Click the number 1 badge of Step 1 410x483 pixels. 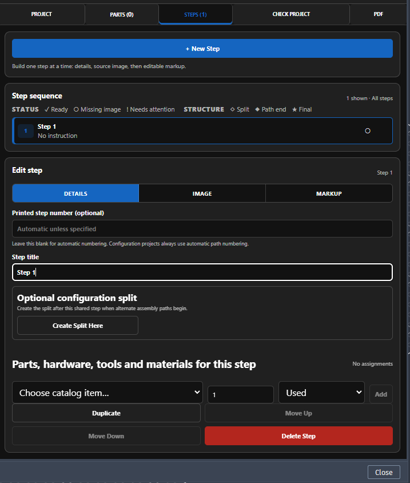tap(26, 131)
